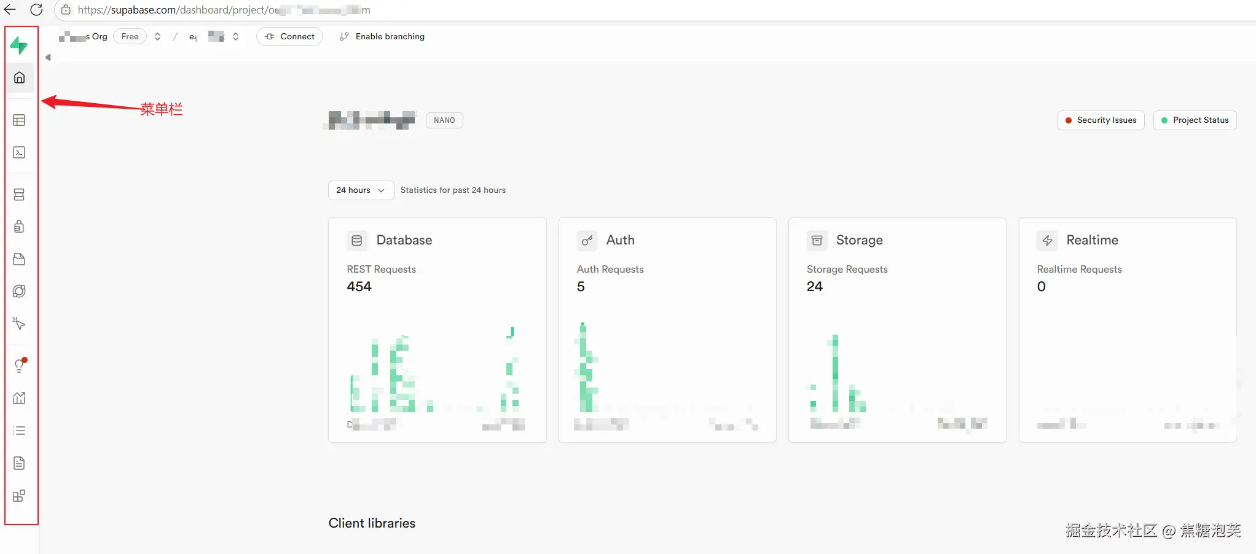This screenshot has width=1256, height=554.
Task: Open Realtime cursor icon in sidebar
Action: (19, 324)
